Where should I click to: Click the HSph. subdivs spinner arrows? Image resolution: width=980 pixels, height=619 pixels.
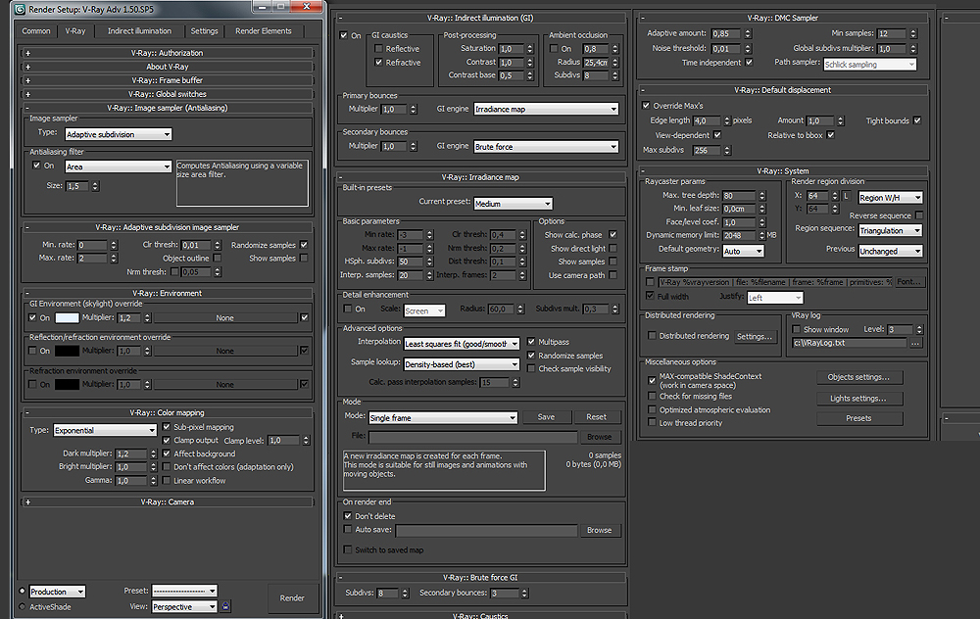tap(429, 262)
